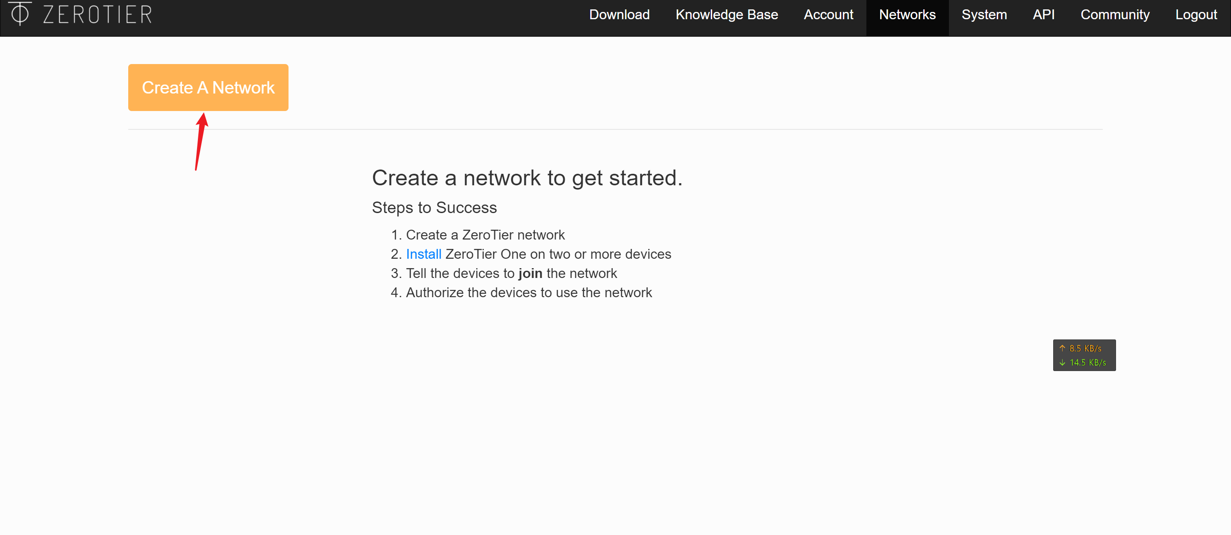Image resolution: width=1231 pixels, height=535 pixels.
Task: Select the active Networks tab
Action: point(907,15)
